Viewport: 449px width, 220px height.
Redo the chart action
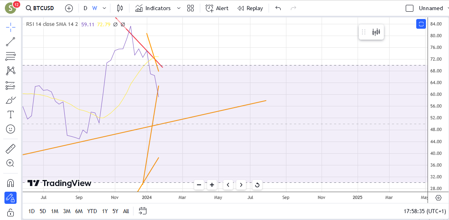point(293,8)
